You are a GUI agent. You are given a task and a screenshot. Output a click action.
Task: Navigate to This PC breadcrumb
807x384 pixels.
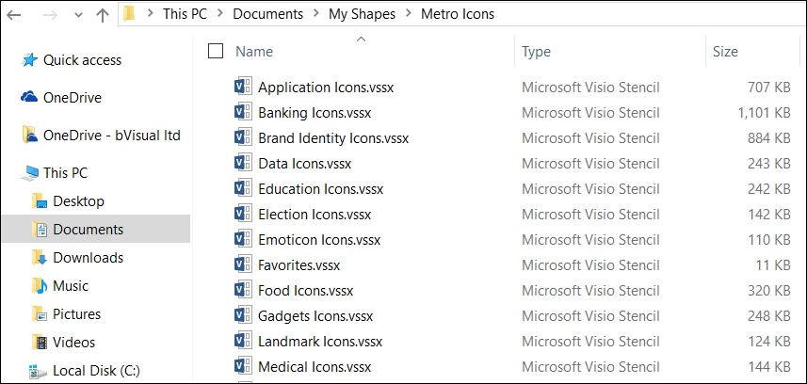[185, 14]
